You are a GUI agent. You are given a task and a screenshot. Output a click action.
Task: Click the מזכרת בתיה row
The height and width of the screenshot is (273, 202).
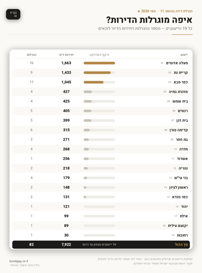pyautogui.click(x=101, y=92)
